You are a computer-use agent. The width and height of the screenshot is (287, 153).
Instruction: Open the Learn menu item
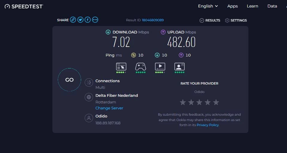pyautogui.click(x=252, y=6)
